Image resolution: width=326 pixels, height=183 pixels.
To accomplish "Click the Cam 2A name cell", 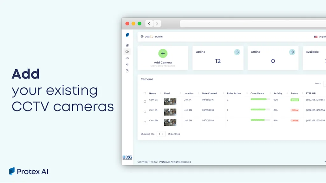I will click(153, 100).
